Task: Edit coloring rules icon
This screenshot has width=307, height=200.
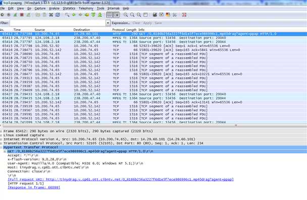Action: [168, 15]
